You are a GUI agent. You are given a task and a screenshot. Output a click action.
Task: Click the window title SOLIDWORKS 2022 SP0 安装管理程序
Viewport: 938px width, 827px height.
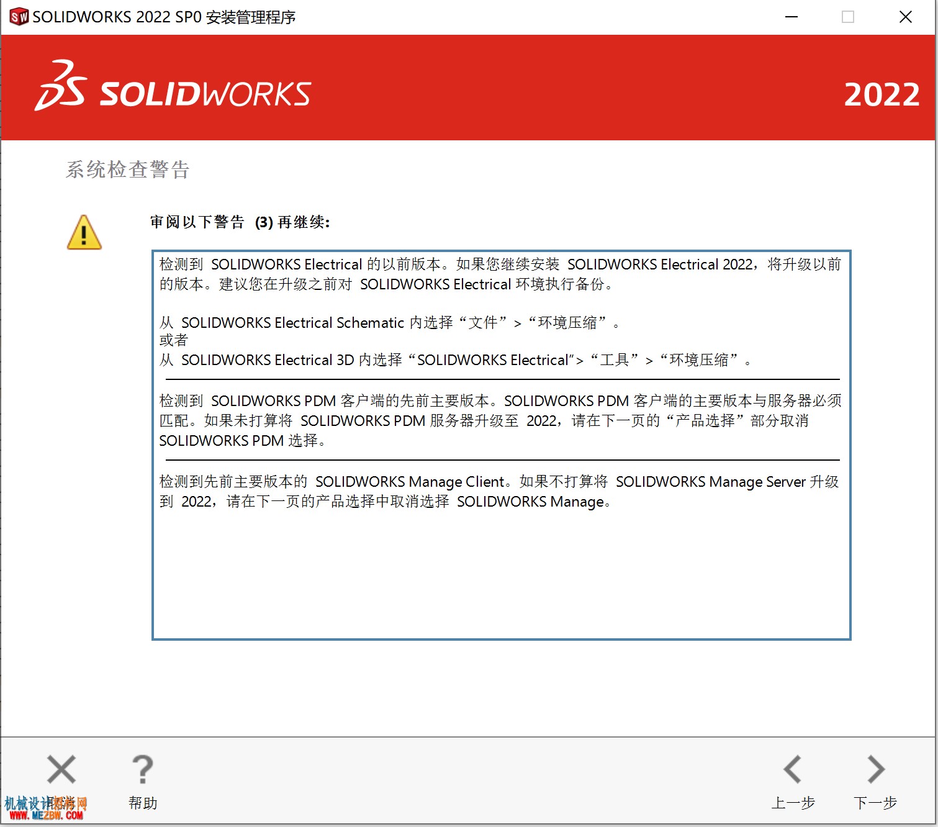(164, 17)
